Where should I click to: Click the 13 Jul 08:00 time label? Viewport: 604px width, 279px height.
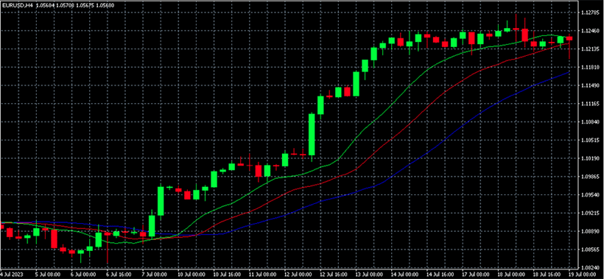point(370,275)
